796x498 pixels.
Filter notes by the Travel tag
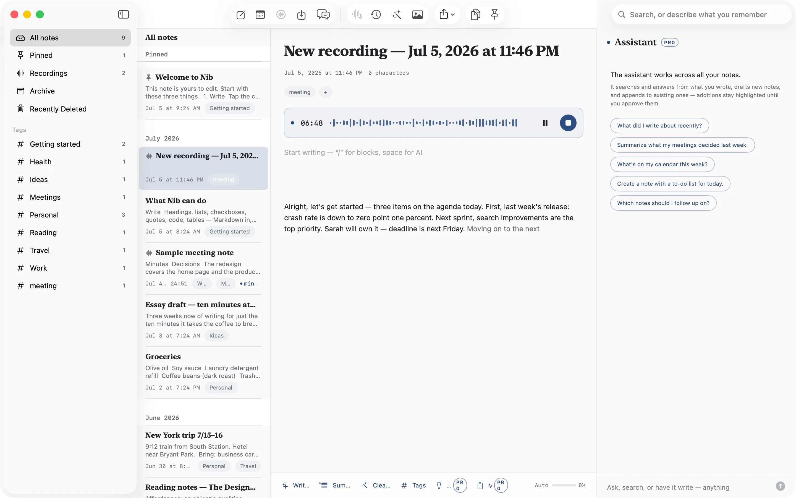pyautogui.click(x=70, y=250)
